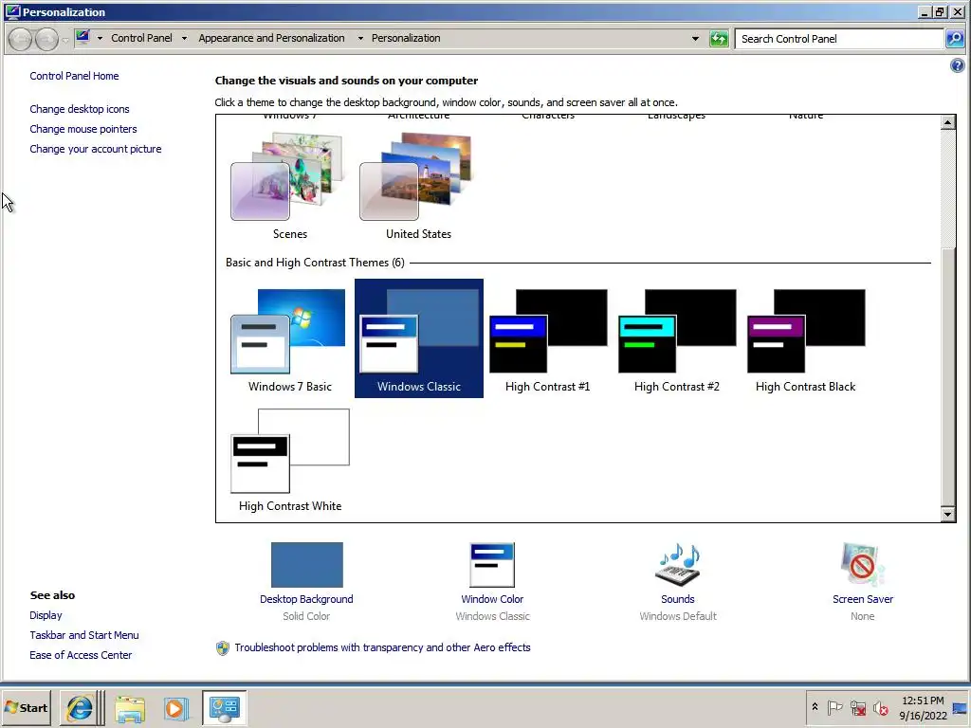971x728 pixels.
Task: Click the Control Panel taskbar button
Action: click(x=224, y=707)
